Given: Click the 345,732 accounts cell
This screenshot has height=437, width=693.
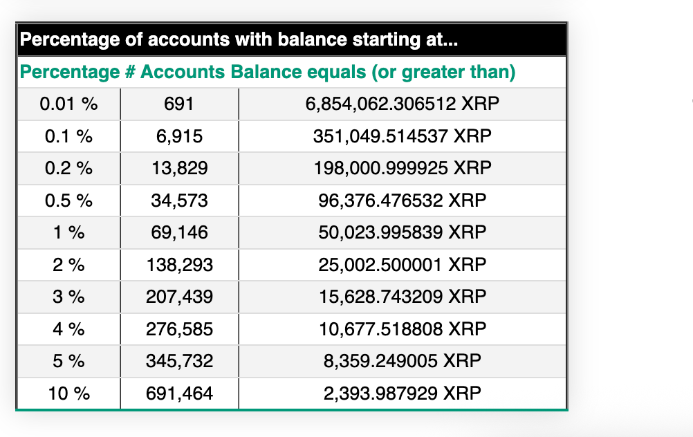Looking at the screenshot, I should [179, 362].
